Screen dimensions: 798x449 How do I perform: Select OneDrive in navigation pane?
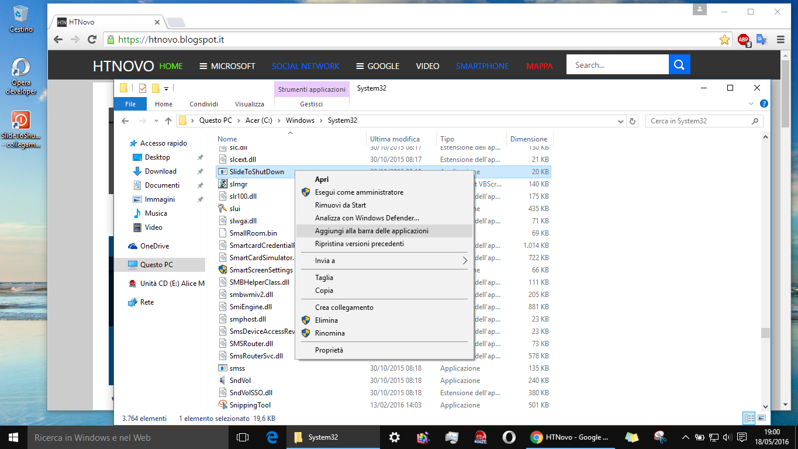pos(154,246)
